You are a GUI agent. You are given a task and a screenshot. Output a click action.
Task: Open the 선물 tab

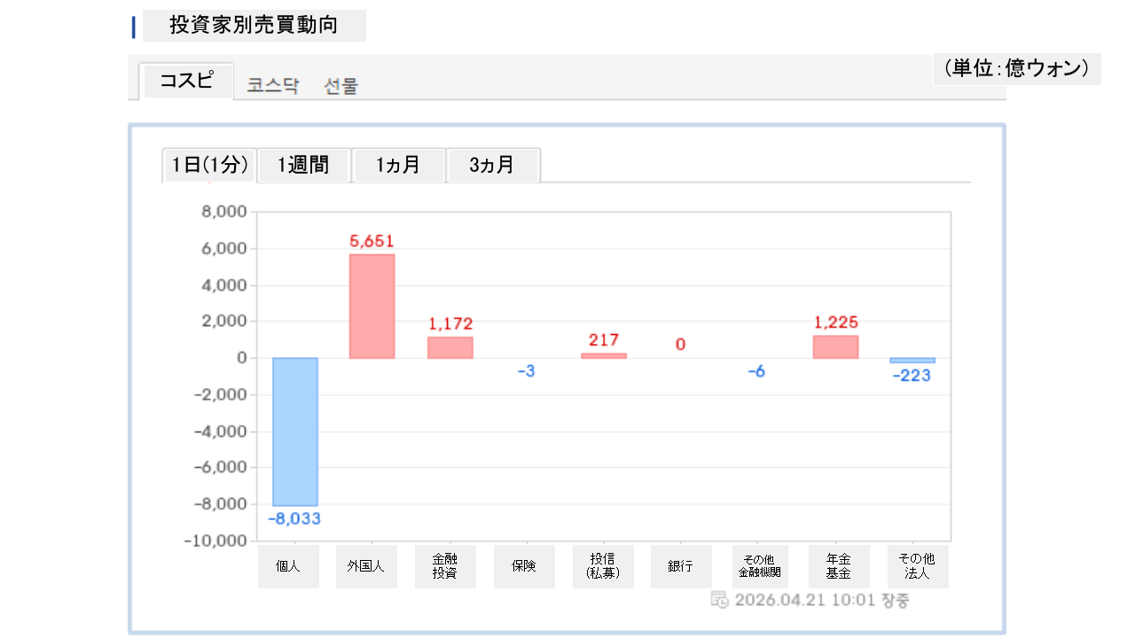(x=341, y=86)
